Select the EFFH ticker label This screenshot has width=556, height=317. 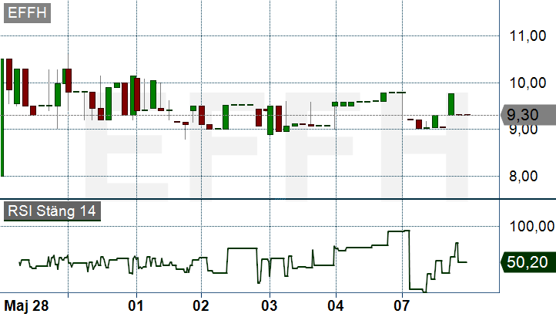(x=27, y=13)
